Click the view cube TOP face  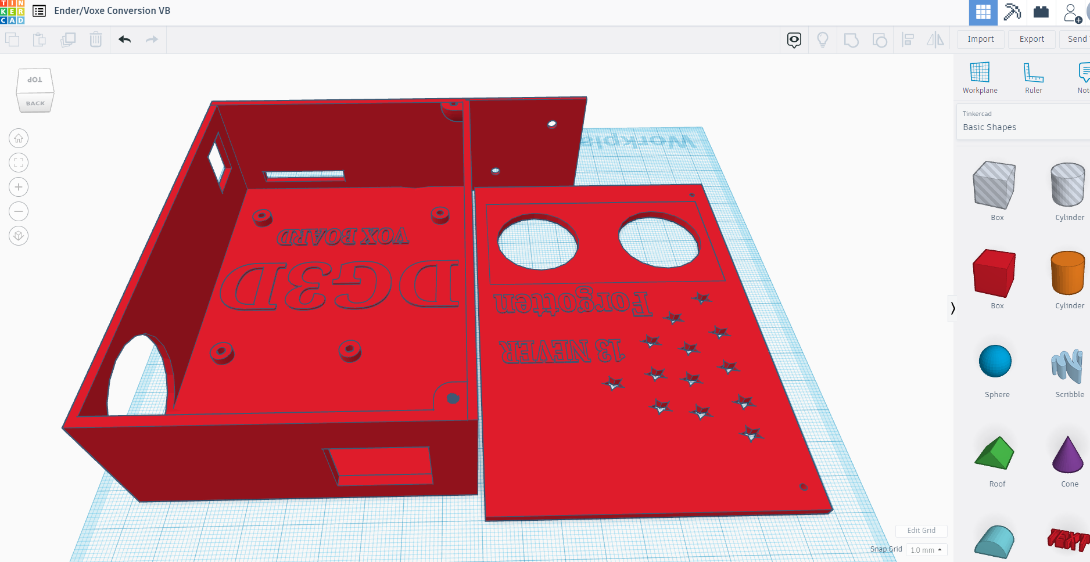35,80
